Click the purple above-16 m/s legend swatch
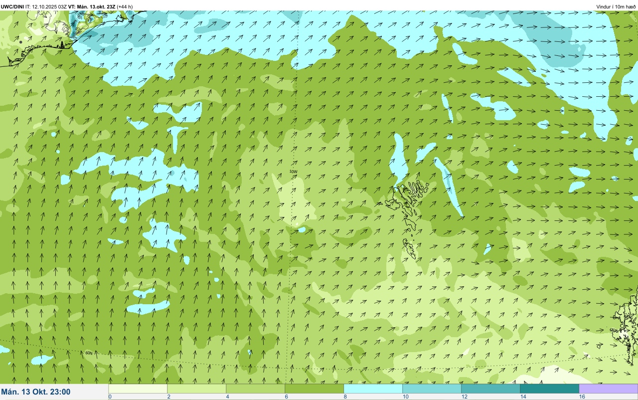Viewport: 638px width, 400px height. pos(609,389)
